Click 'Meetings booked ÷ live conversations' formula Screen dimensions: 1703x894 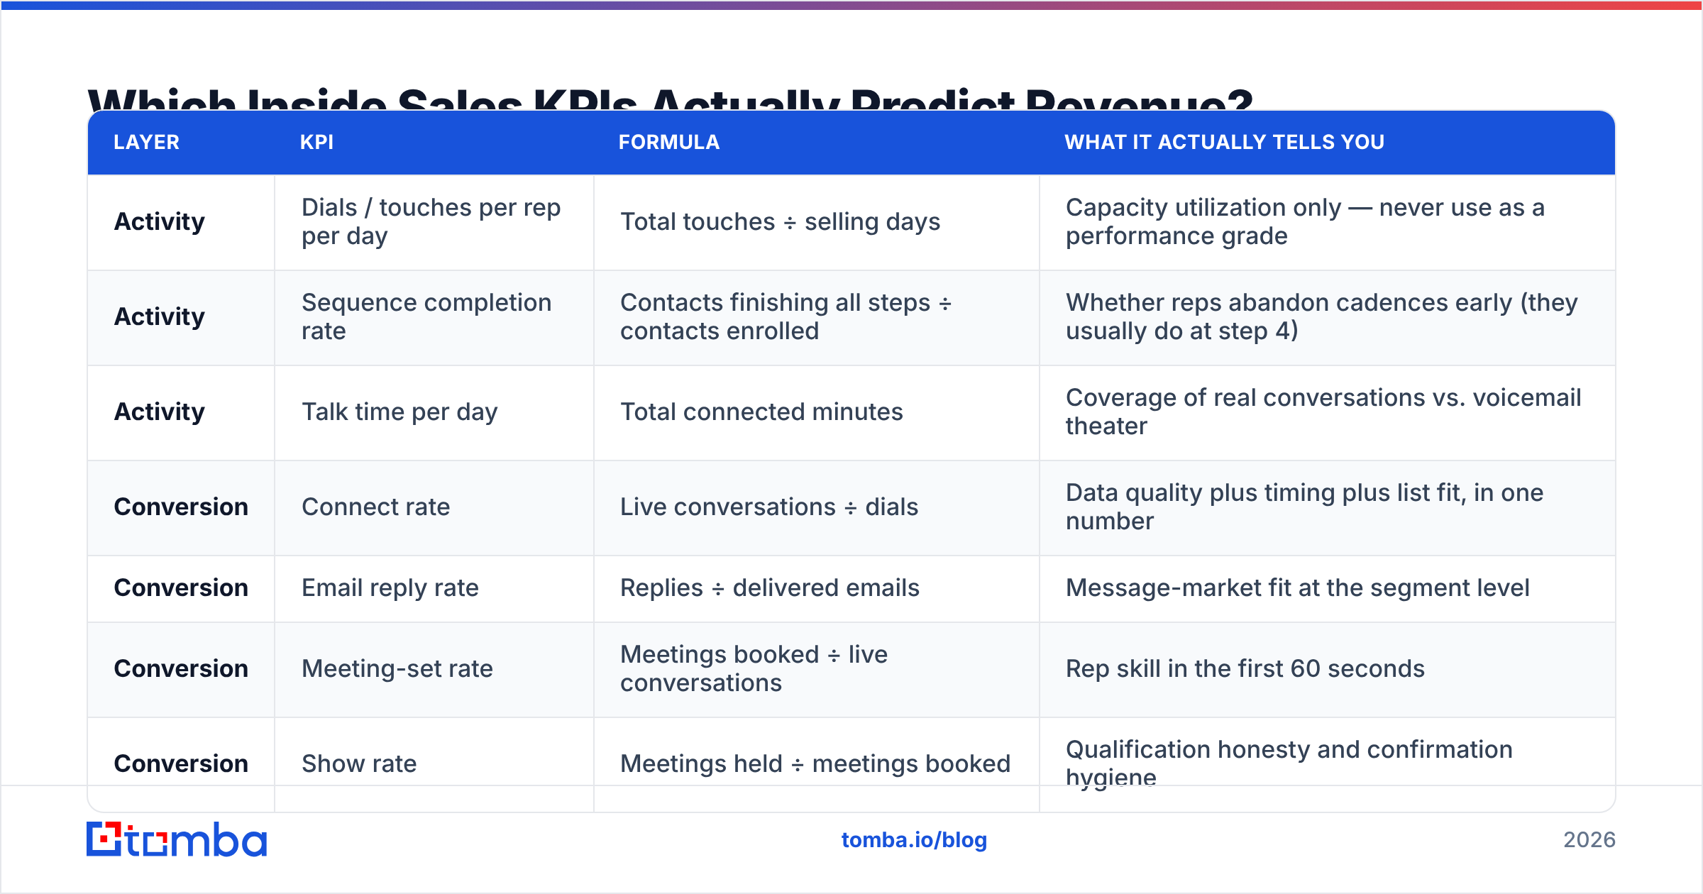point(754,668)
